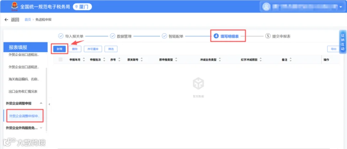347x149 pixels.
Task: Click the 删除 button
Action: coord(75,49)
